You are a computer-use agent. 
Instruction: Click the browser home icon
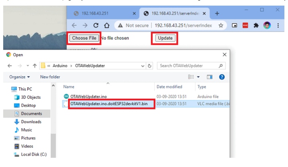click(106, 25)
